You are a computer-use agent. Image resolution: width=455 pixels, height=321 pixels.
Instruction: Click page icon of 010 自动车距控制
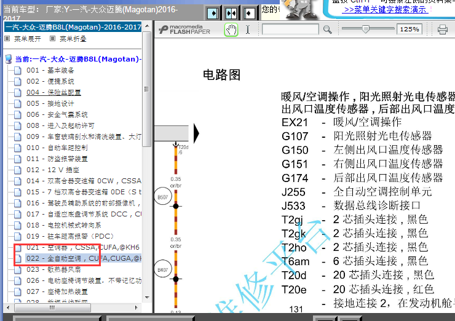click(18, 148)
